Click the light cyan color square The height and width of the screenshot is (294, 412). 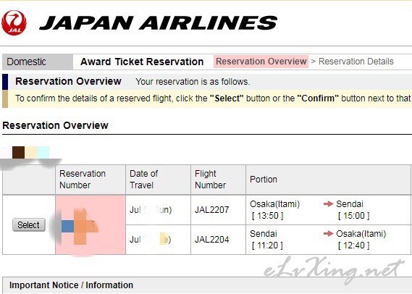tap(43, 152)
